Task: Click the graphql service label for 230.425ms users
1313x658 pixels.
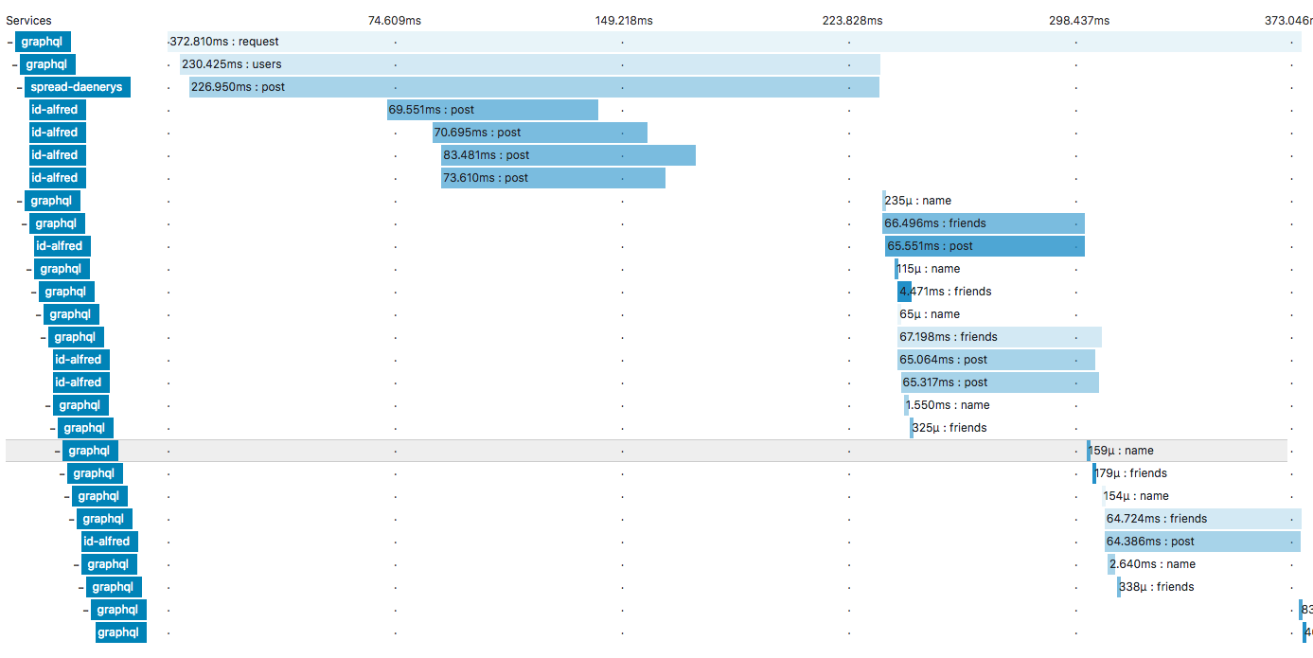Action: pos(47,64)
